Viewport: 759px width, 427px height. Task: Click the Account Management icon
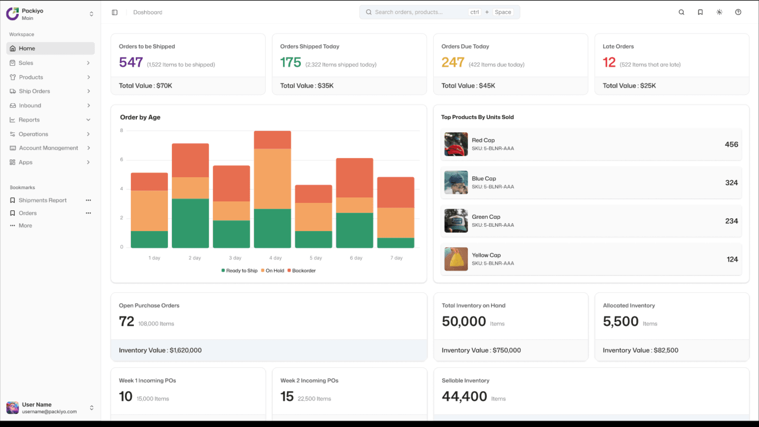tap(13, 148)
